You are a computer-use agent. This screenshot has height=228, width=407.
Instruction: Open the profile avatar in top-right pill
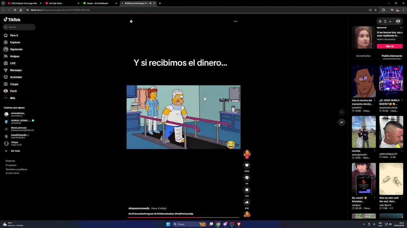click(x=398, y=21)
